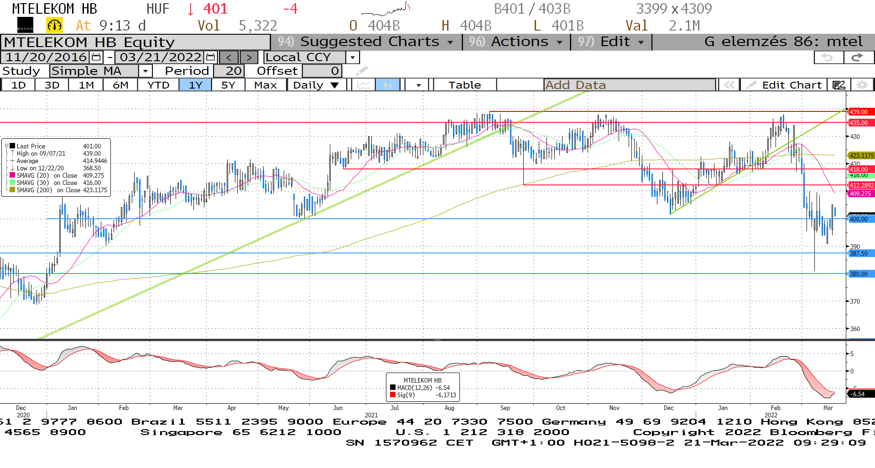This screenshot has height=468, width=875.
Task: Select the 6M time range tab
Action: (120, 85)
